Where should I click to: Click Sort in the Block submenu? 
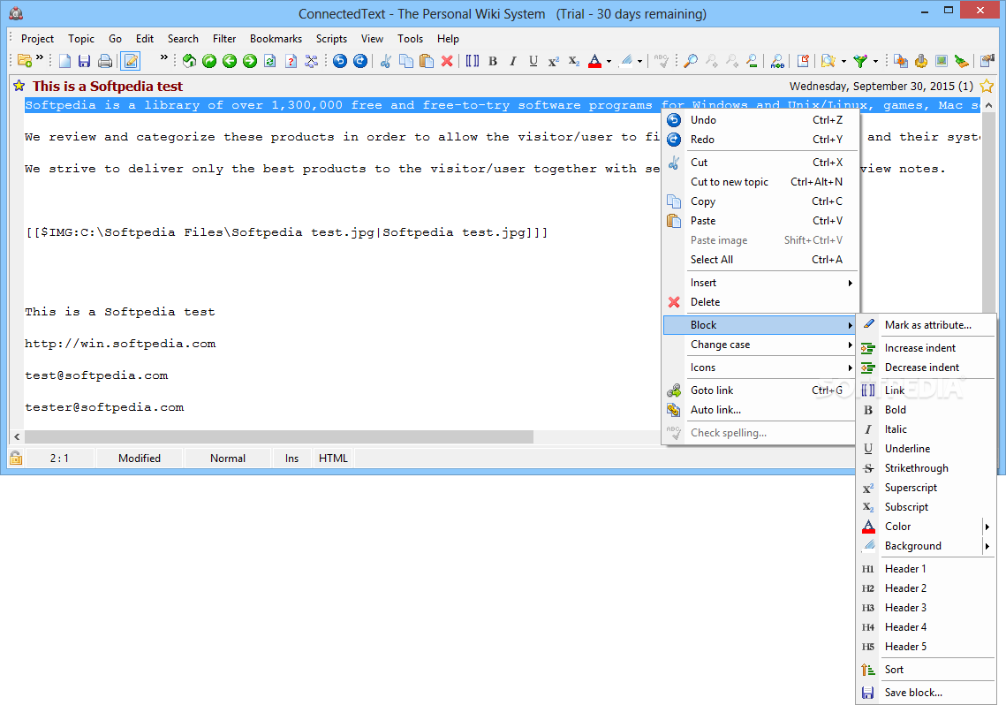coord(927,669)
